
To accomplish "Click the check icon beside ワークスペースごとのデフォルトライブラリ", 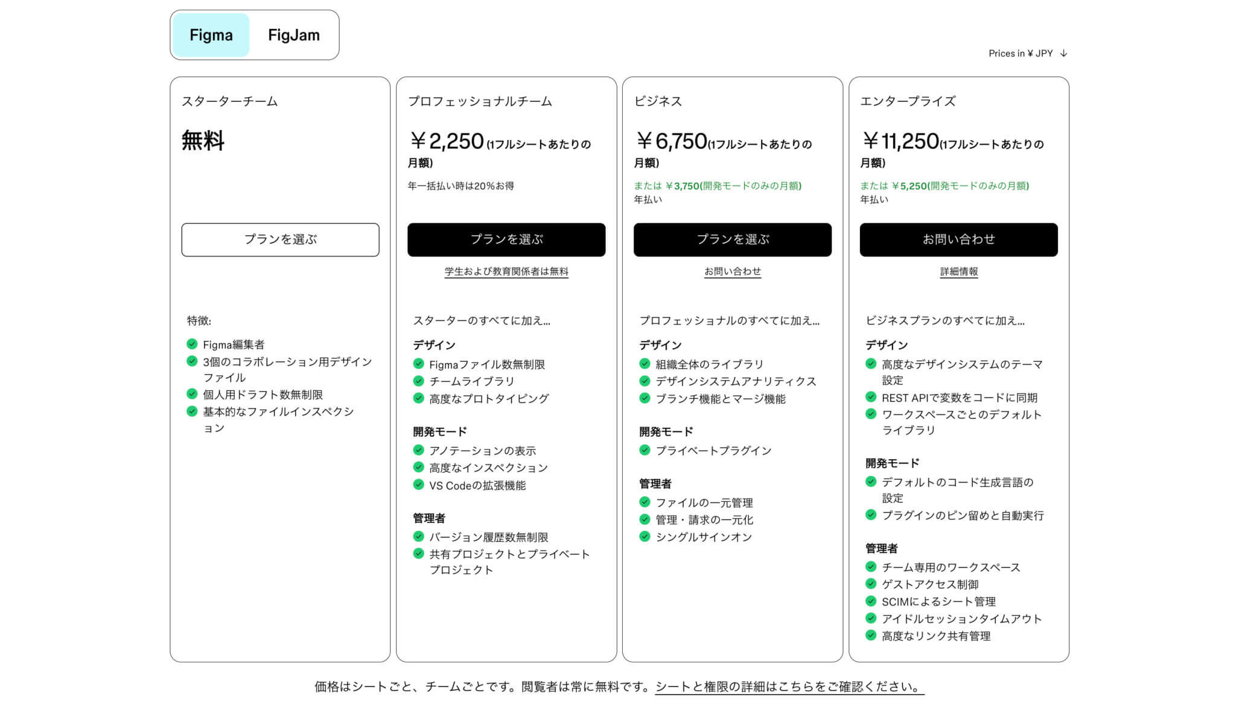I will [x=871, y=414].
